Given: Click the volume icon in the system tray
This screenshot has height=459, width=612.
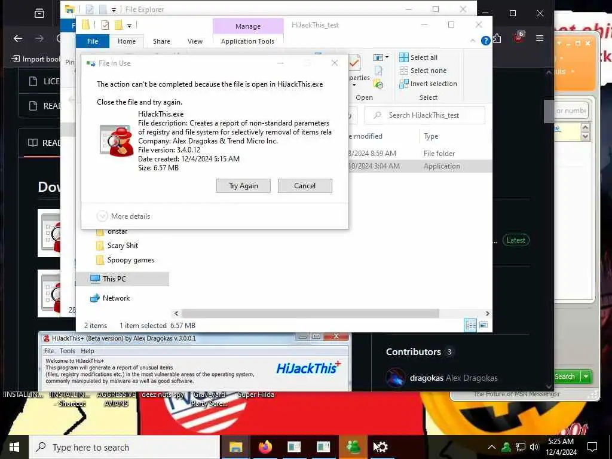Looking at the screenshot, I should [x=534, y=447].
